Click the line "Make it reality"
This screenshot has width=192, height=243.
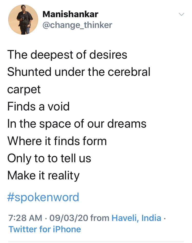44,176
